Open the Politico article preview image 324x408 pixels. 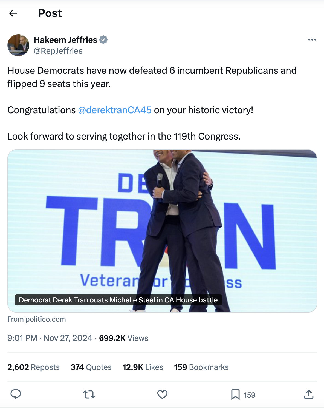pos(162,219)
